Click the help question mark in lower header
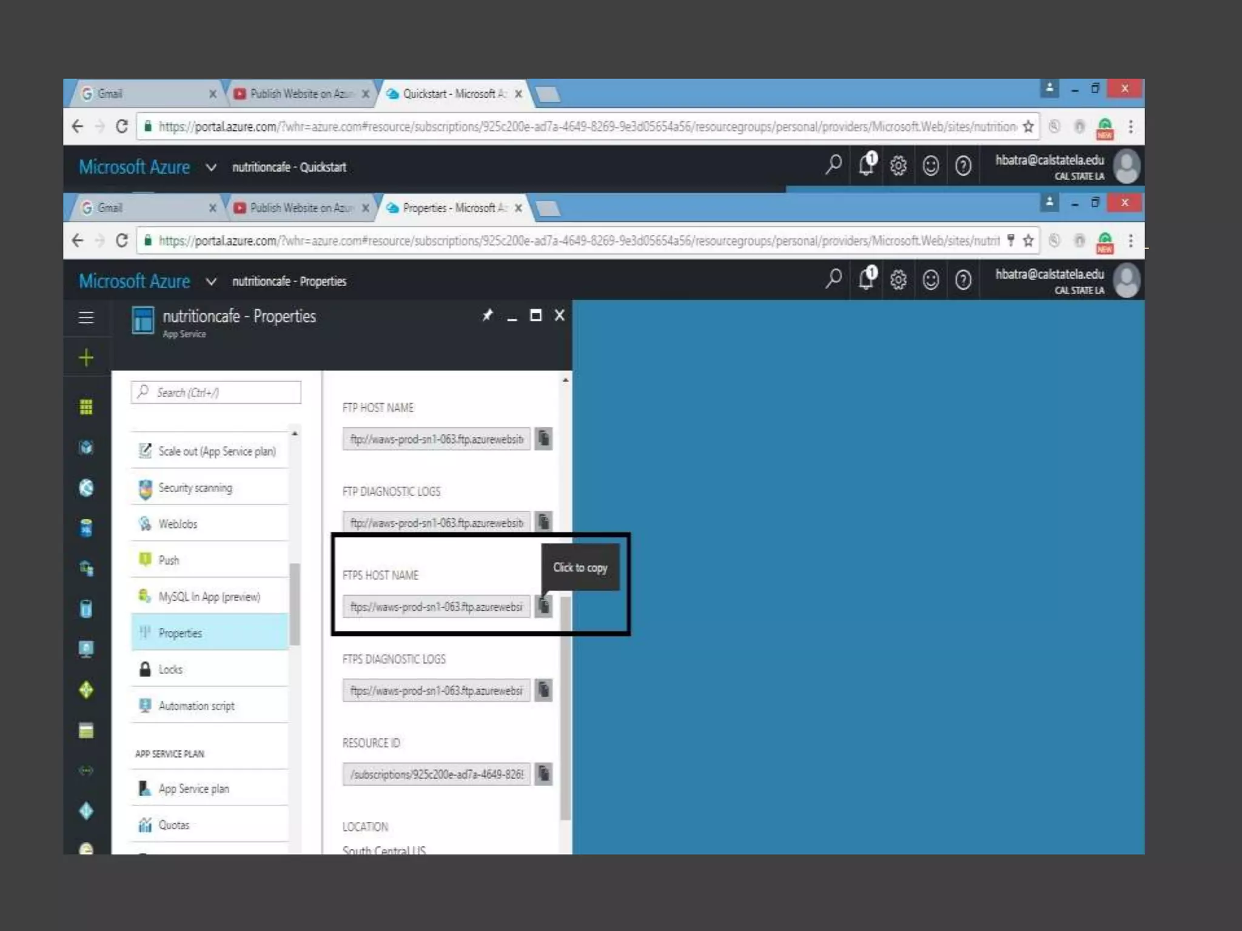 [963, 280]
